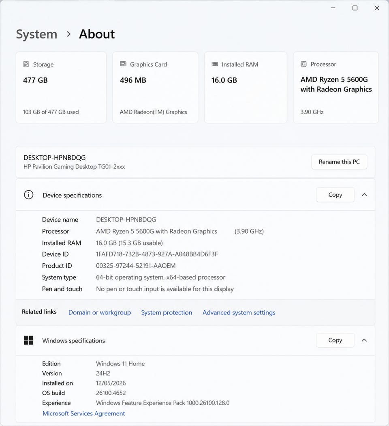
Task: Click the System type label
Action: point(59,278)
